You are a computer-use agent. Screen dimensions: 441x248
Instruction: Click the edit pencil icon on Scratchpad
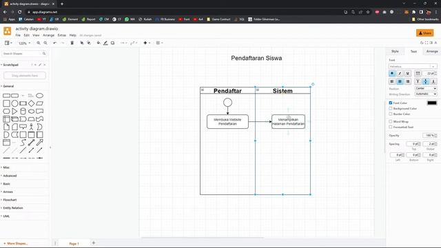tap(40, 65)
